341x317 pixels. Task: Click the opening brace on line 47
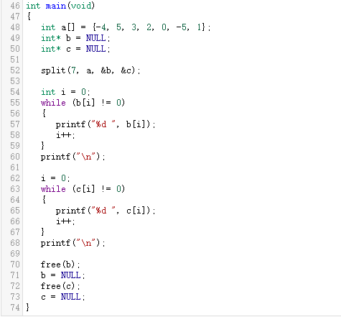(x=29, y=17)
